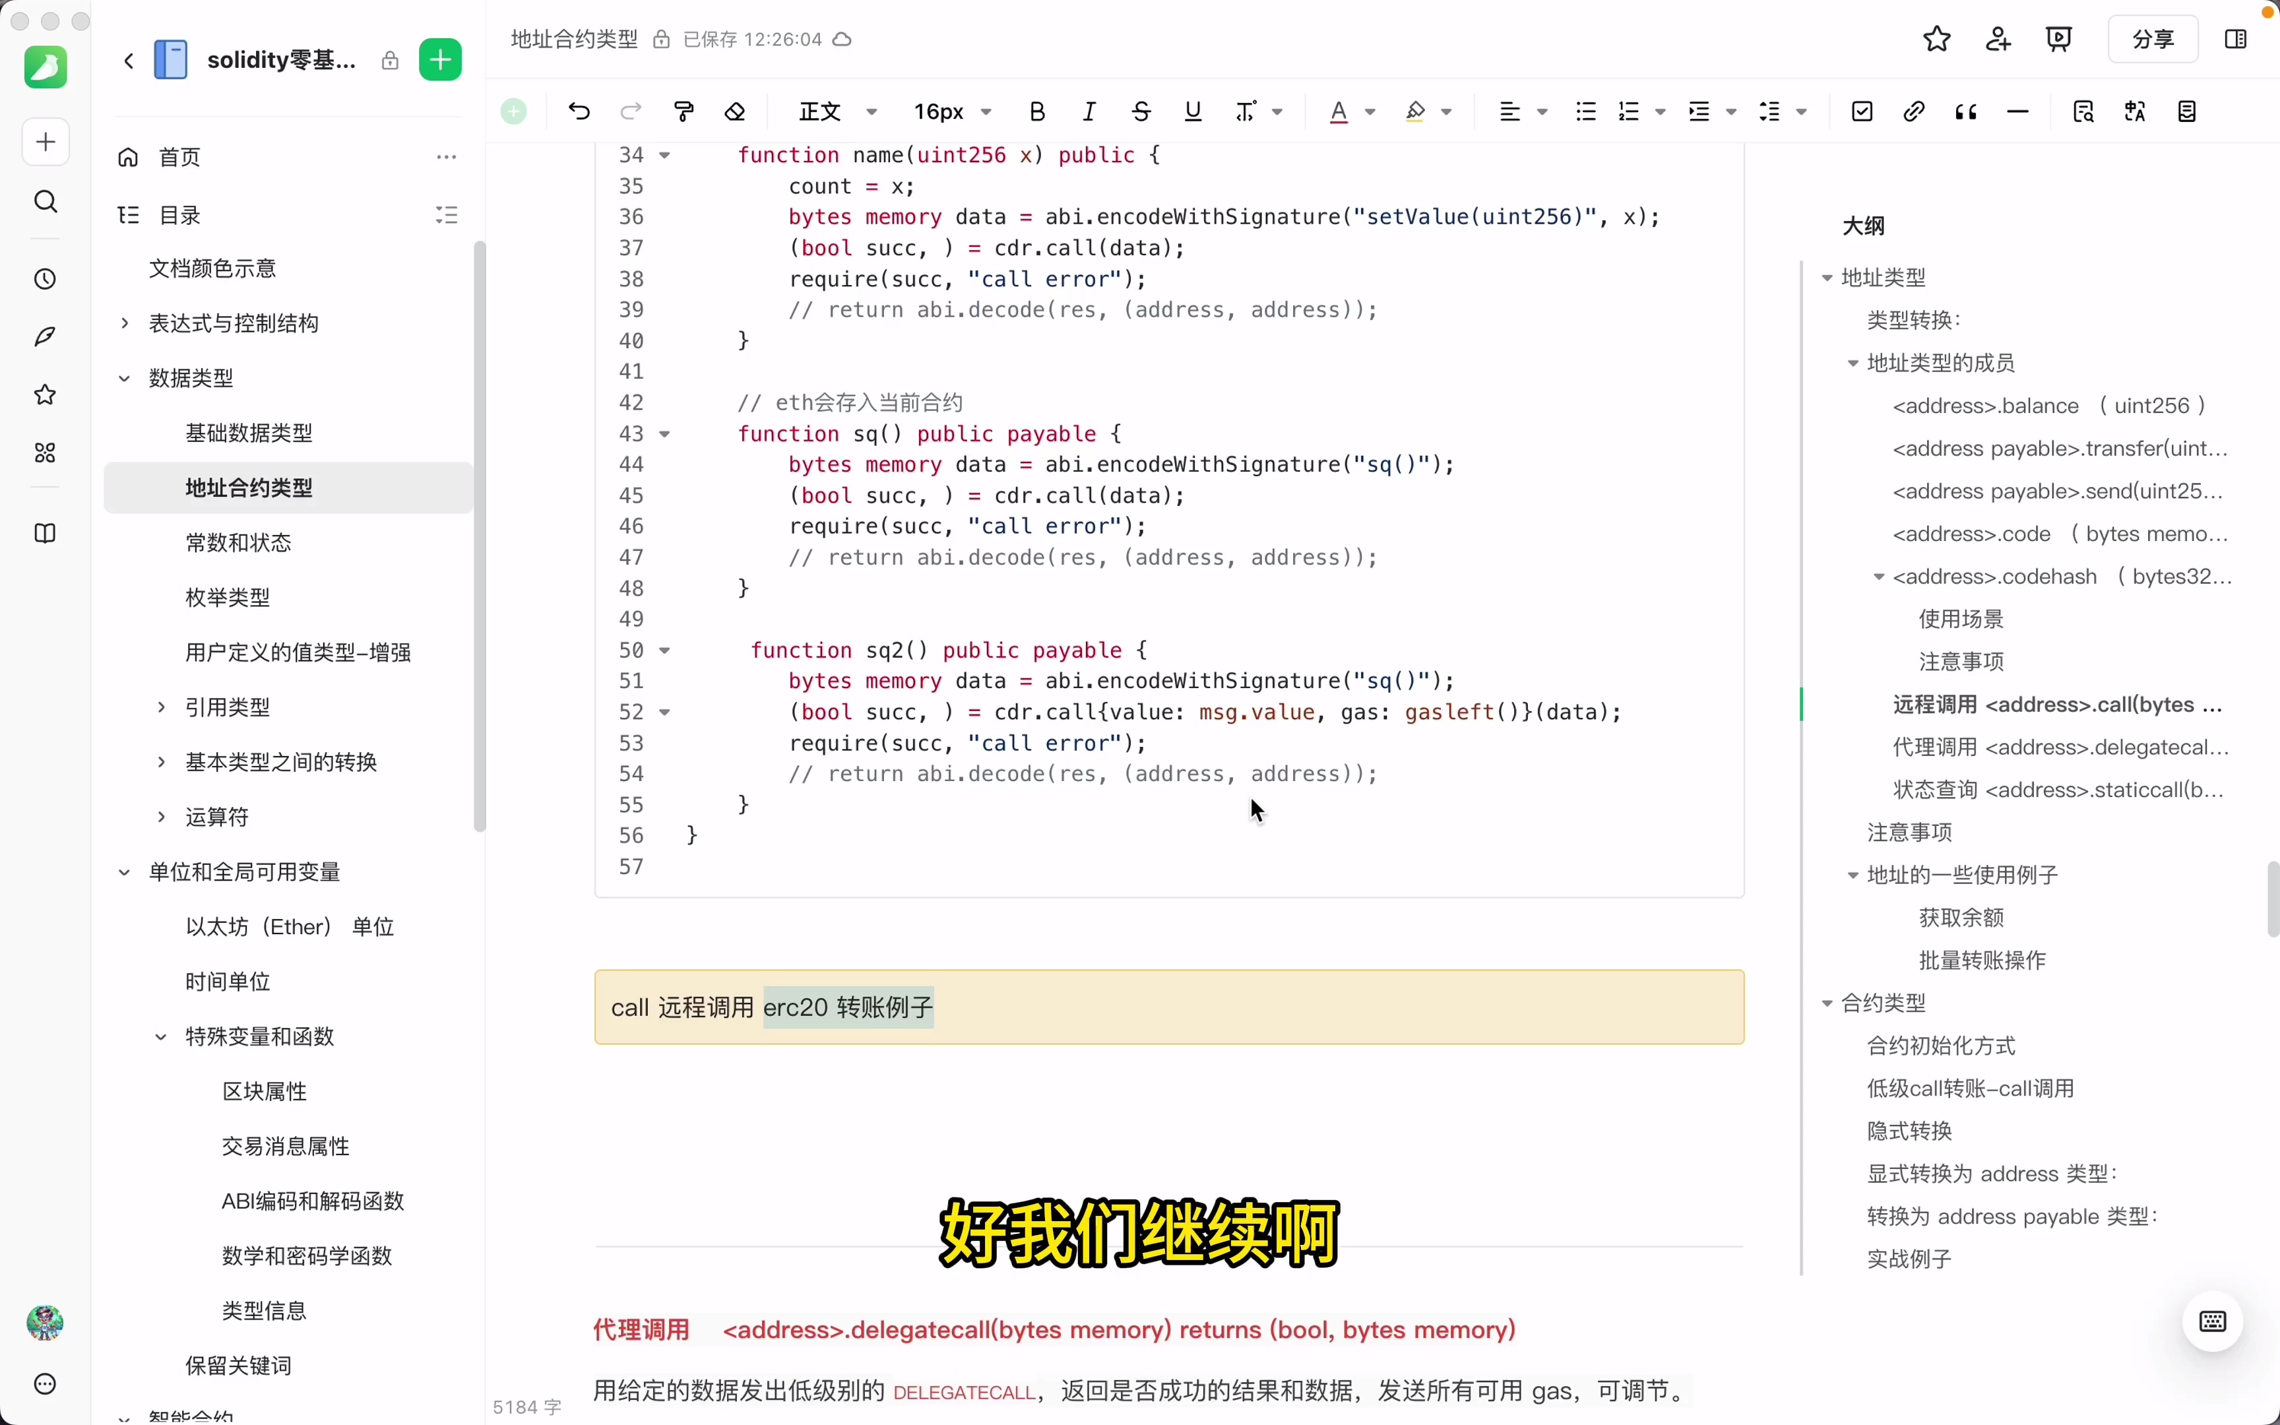Viewport: 2280px width, 1425px height.
Task: Insert a hyperlink
Action: pos(1913,110)
